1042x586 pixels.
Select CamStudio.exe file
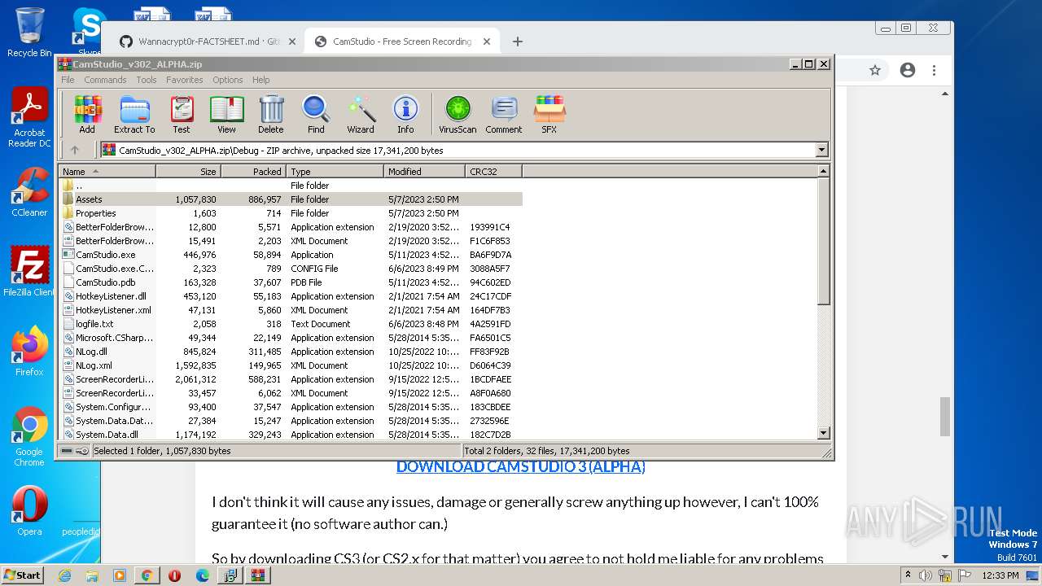(290, 254)
